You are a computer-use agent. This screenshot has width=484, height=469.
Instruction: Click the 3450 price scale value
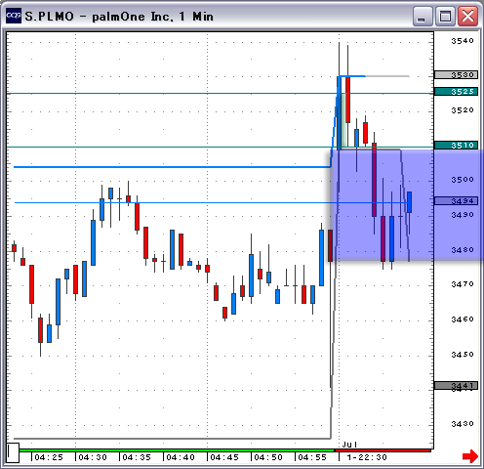pos(463,355)
